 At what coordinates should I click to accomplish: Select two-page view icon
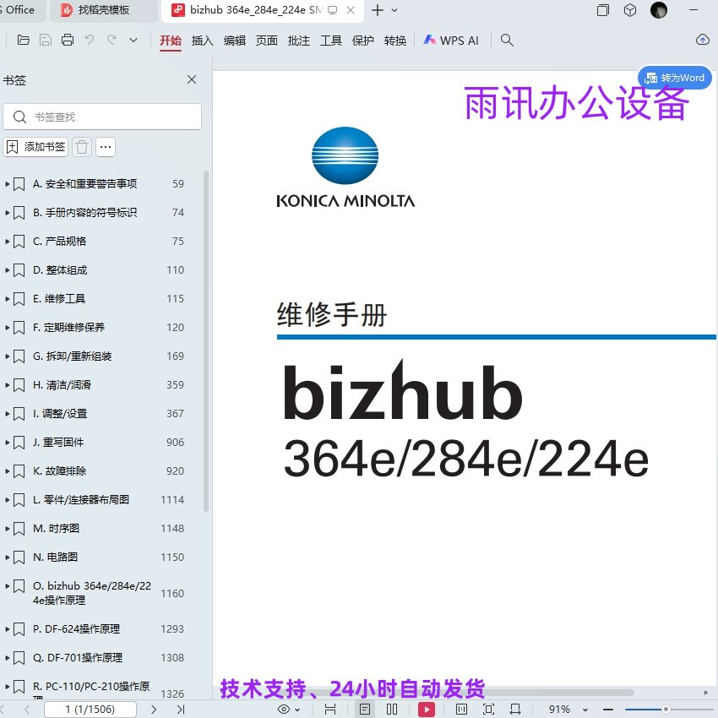392,710
